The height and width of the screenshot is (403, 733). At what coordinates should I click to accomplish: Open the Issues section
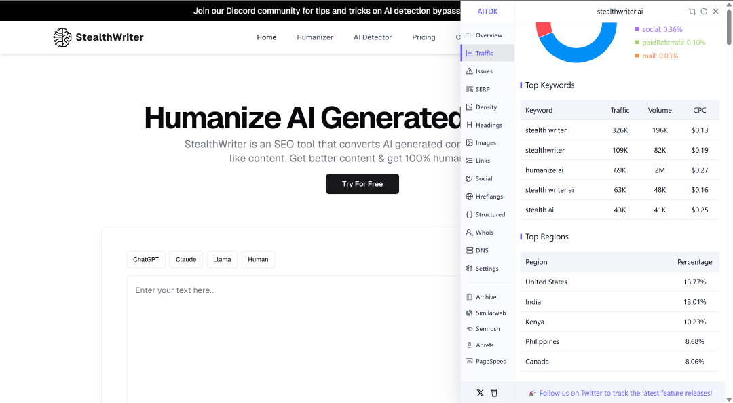487,71
